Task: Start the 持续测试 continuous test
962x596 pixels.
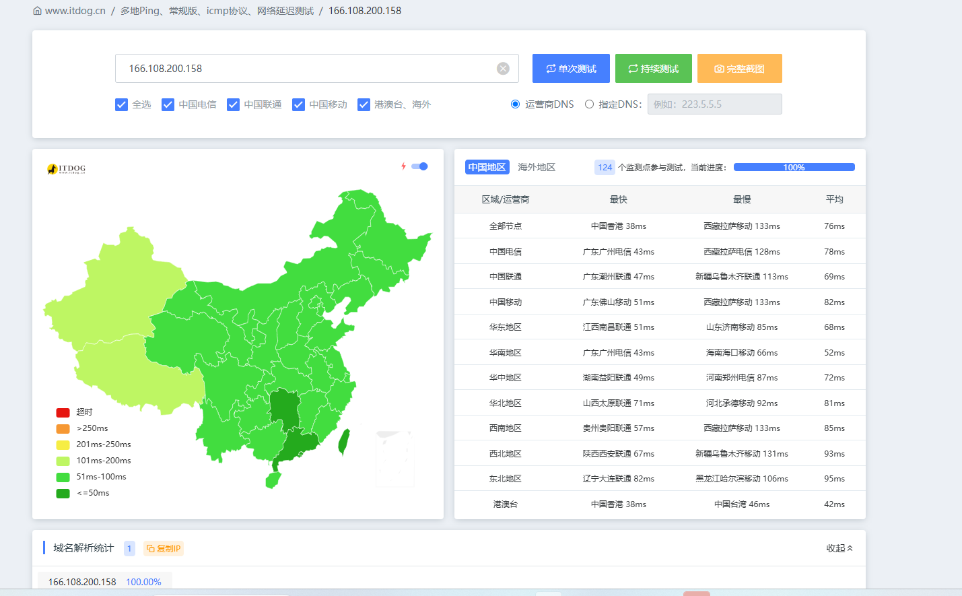Action: click(x=654, y=69)
